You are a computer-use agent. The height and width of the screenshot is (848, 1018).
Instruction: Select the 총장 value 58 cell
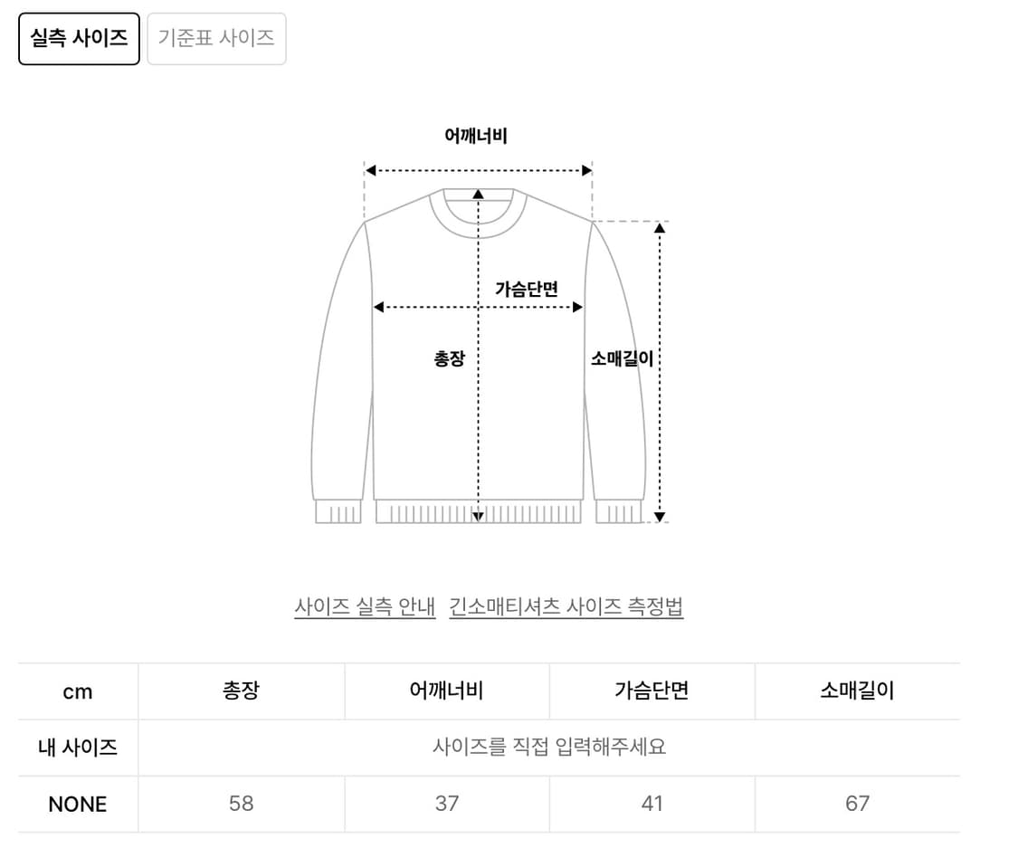241,804
